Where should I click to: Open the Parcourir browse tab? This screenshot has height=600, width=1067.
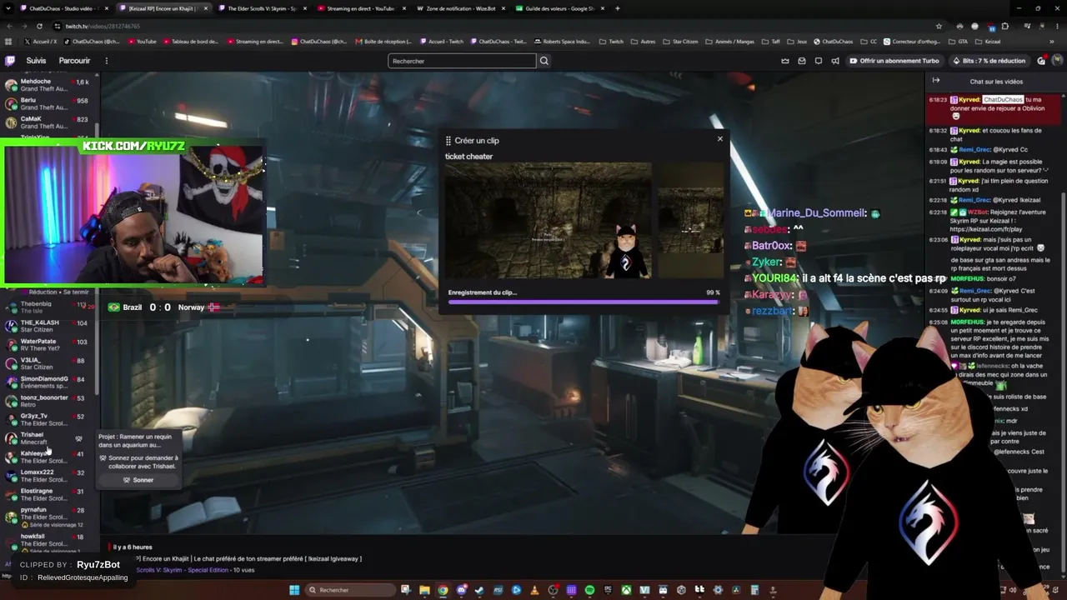[x=74, y=61]
